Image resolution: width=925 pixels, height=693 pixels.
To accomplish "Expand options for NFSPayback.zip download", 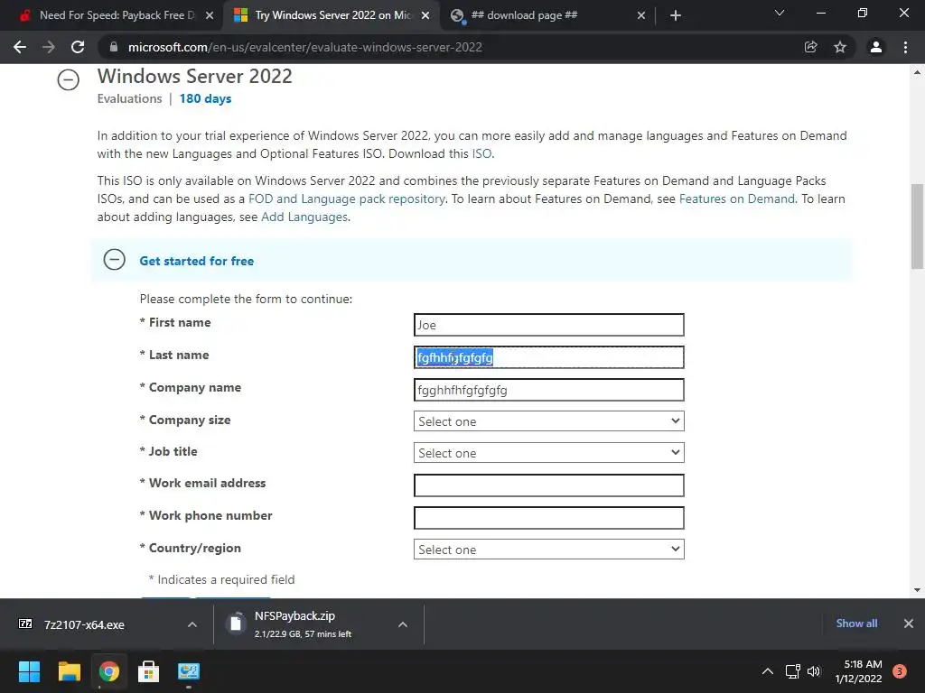I will [402, 624].
